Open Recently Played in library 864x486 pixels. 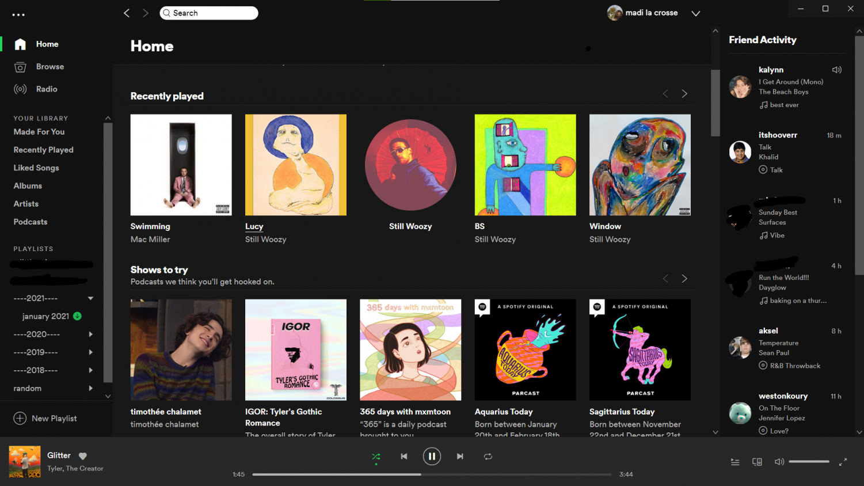click(44, 150)
